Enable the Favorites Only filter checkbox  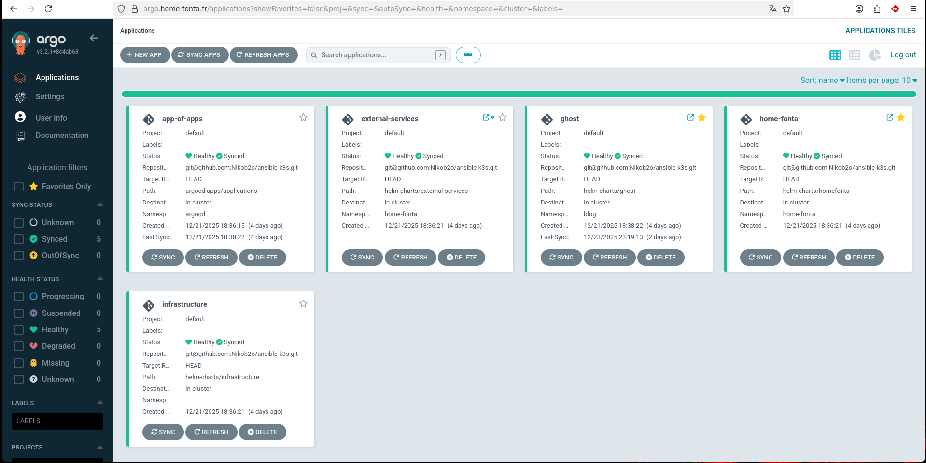pyautogui.click(x=19, y=187)
